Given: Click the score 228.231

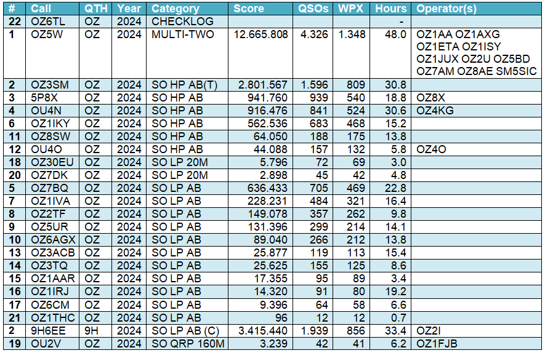Looking at the screenshot, I should (267, 201).
